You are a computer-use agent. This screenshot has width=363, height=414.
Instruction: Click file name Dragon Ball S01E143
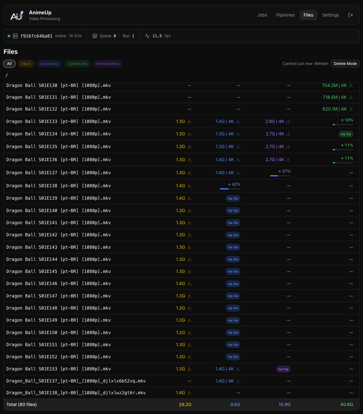pyautogui.click(x=59, y=247)
